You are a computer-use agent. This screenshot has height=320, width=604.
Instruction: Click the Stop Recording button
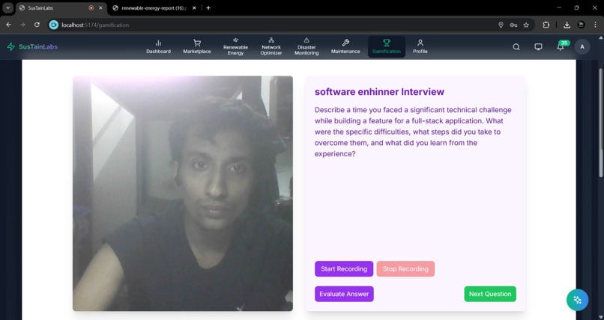coord(405,269)
